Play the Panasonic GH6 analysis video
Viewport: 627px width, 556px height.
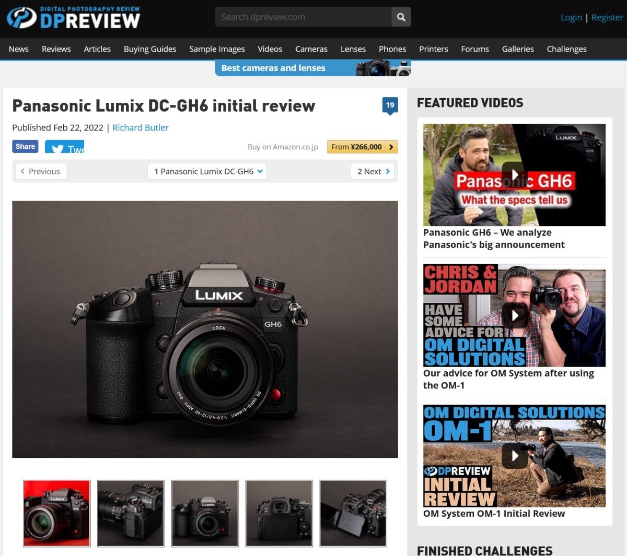click(x=514, y=174)
